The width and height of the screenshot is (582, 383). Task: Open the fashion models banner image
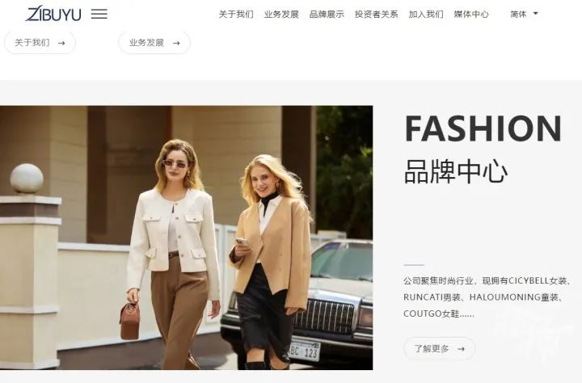[187, 238]
